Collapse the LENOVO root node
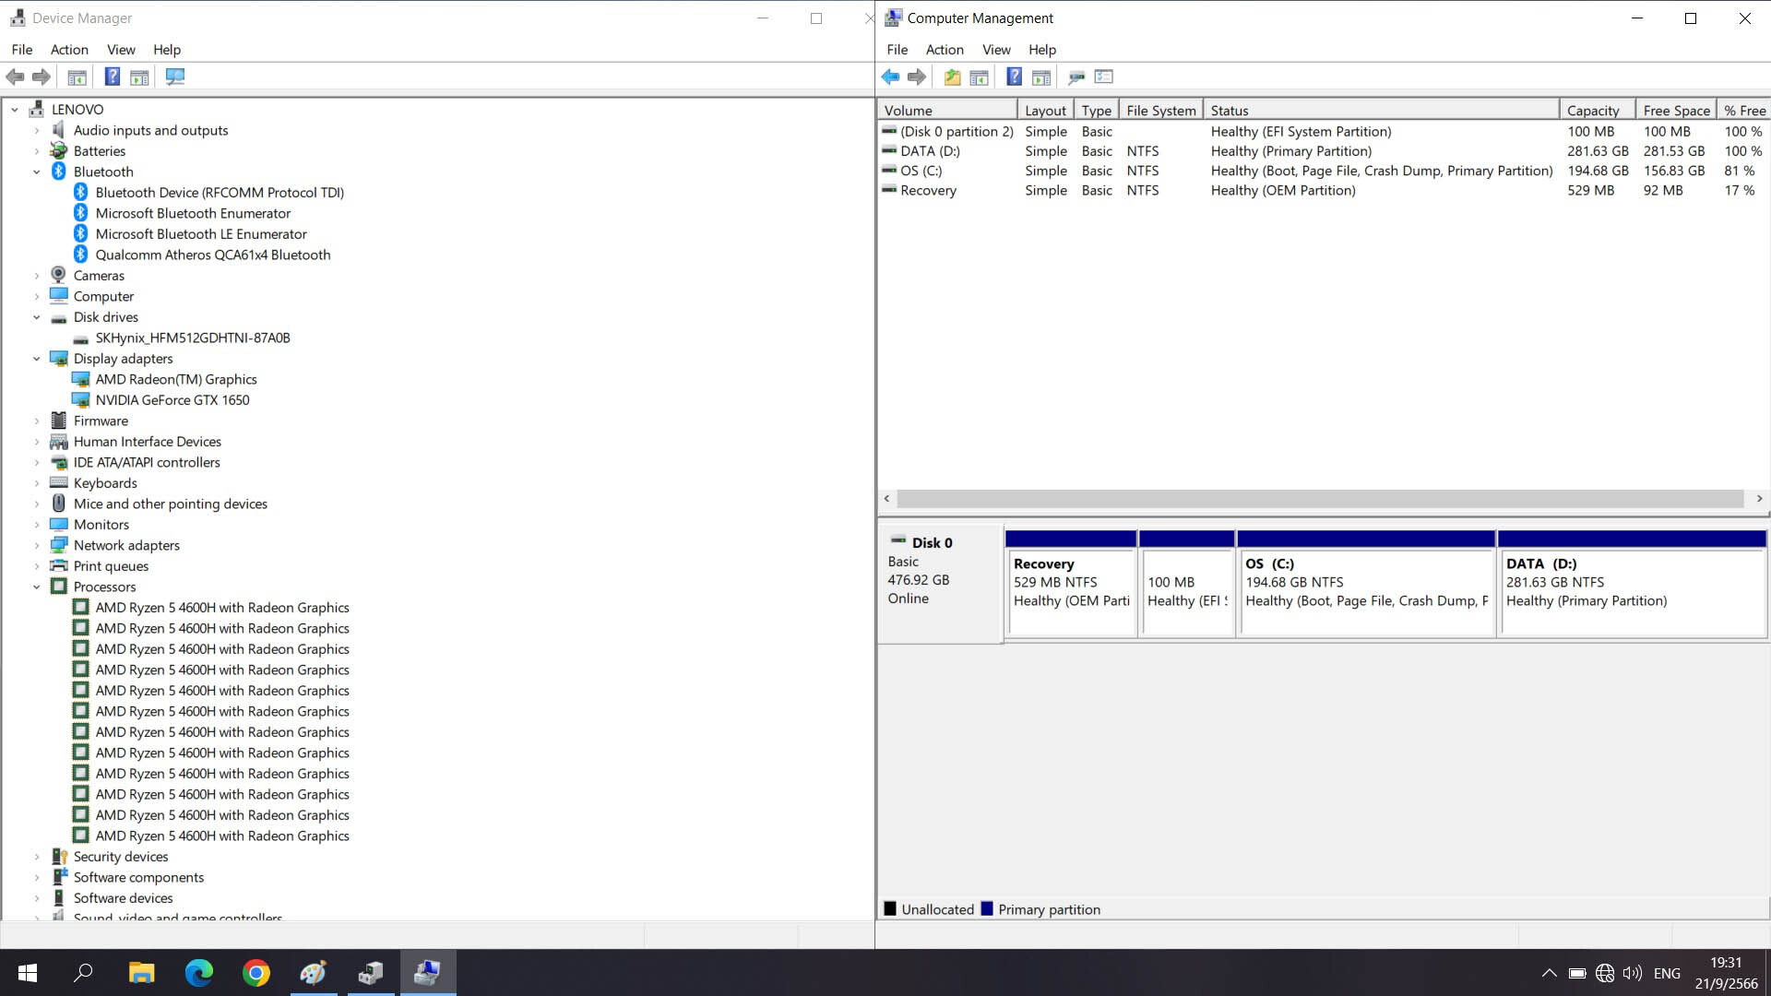 [15, 109]
